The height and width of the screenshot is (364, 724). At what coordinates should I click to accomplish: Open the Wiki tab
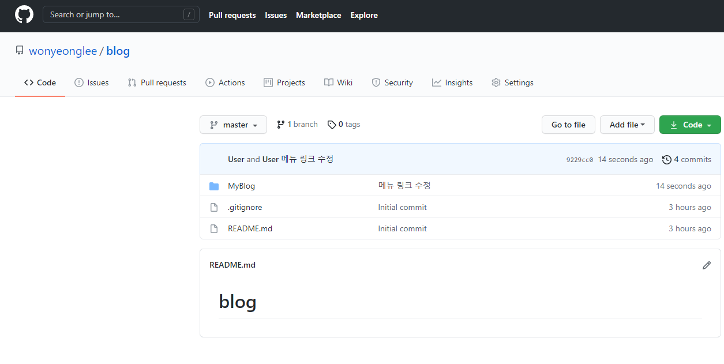[x=338, y=82]
